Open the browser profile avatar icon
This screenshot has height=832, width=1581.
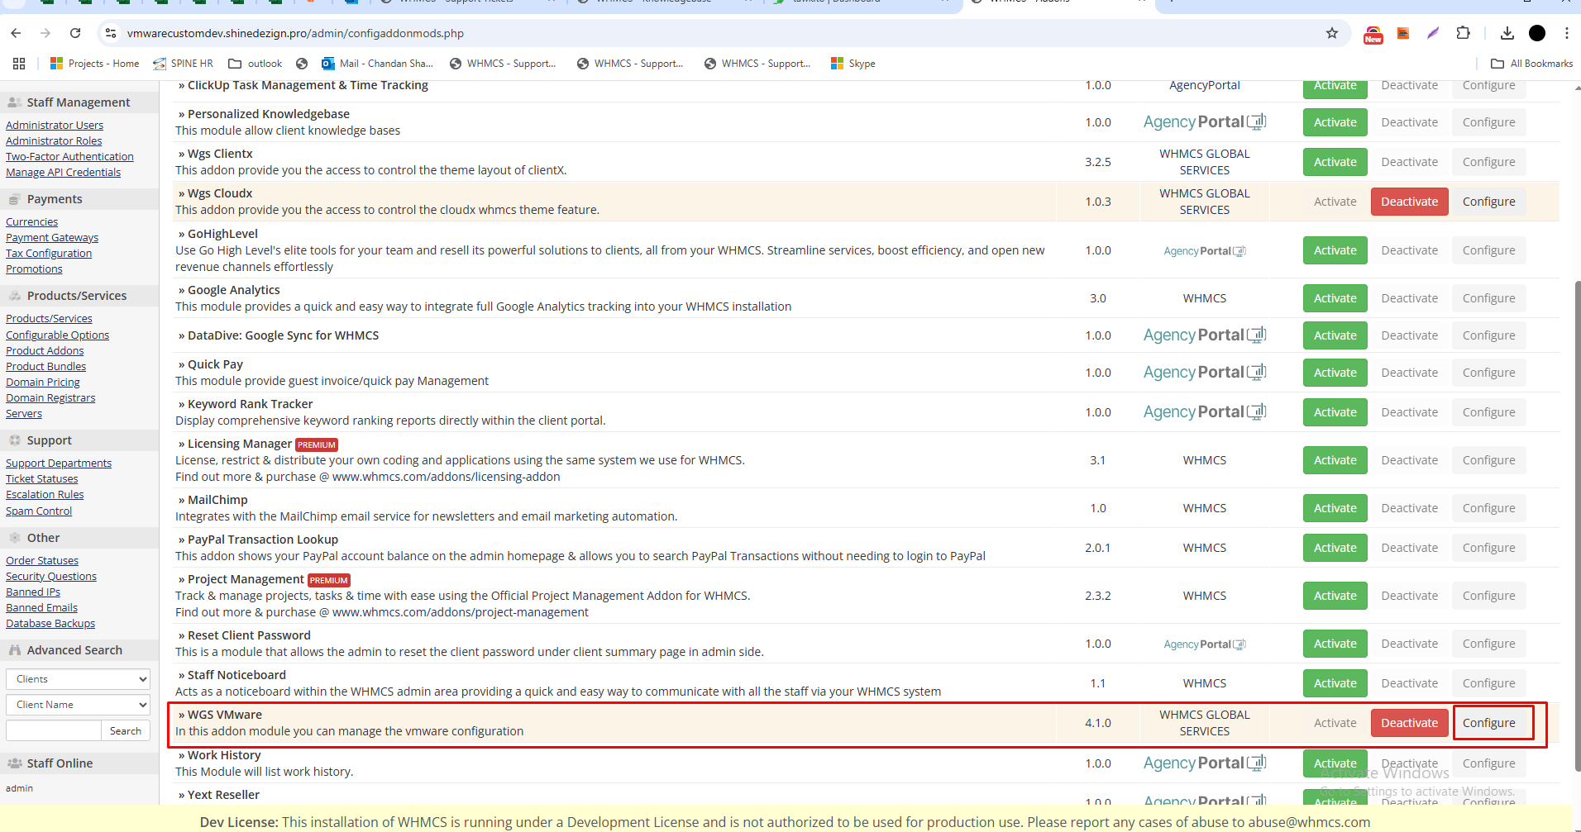(1536, 33)
